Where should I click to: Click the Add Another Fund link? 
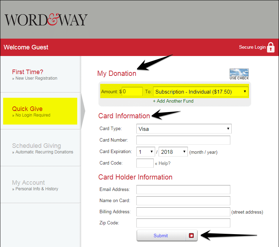point(173,101)
